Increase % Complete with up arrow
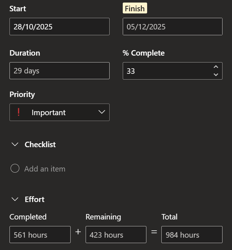 216,67
